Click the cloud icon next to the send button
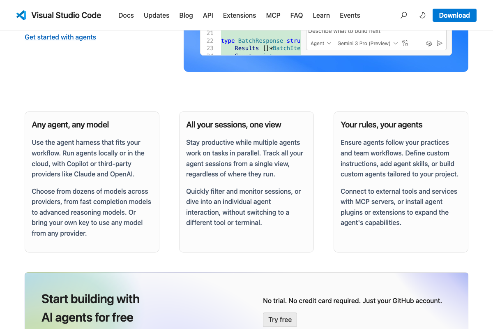The width and height of the screenshot is (493, 329). (x=429, y=43)
